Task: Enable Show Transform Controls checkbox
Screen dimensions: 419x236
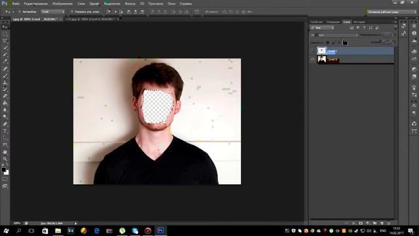Action: 72,12
